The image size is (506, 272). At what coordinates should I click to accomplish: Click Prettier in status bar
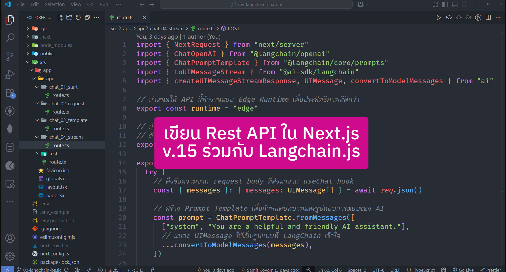(490, 270)
